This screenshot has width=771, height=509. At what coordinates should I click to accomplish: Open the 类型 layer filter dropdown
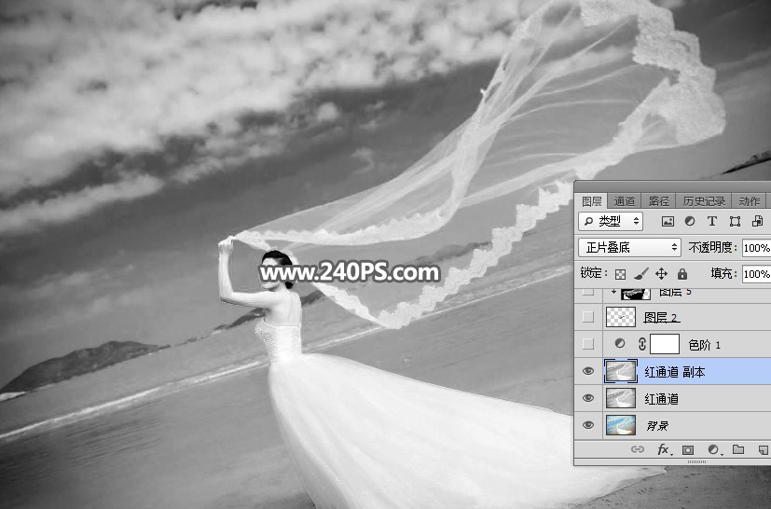612,221
